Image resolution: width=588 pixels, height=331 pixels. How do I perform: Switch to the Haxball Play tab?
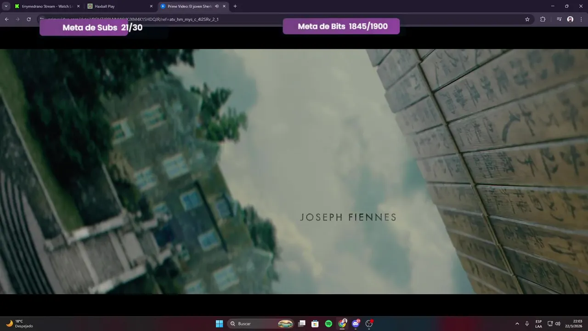click(120, 6)
